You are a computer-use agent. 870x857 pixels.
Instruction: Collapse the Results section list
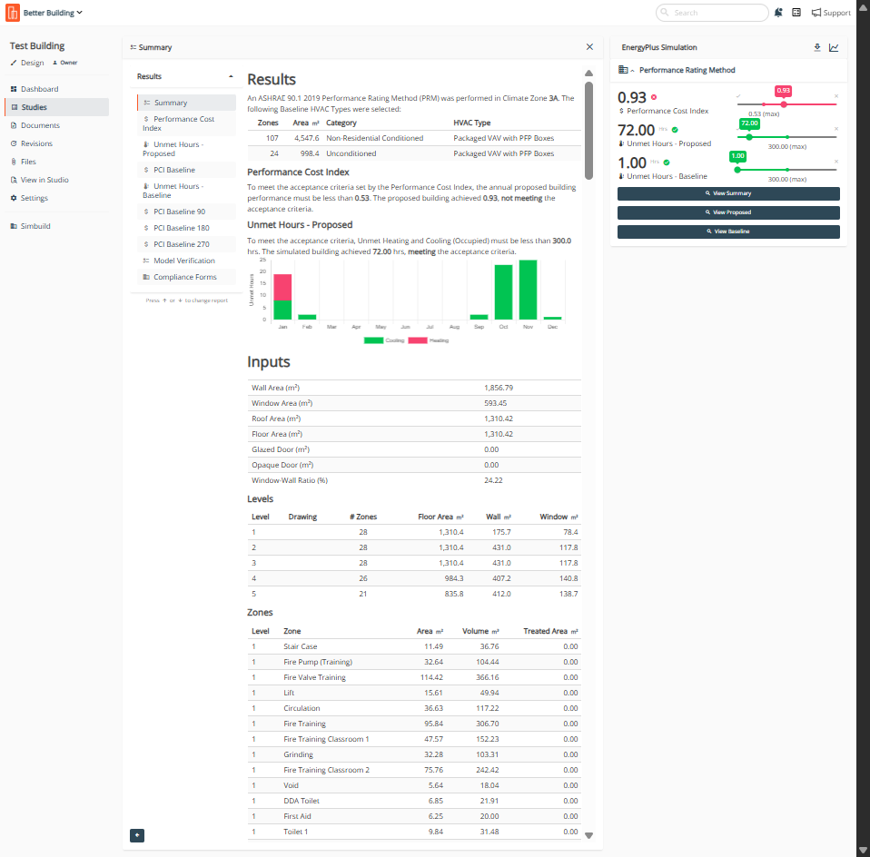(x=231, y=76)
